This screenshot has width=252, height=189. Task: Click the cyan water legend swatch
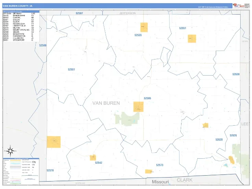[x=16, y=164]
